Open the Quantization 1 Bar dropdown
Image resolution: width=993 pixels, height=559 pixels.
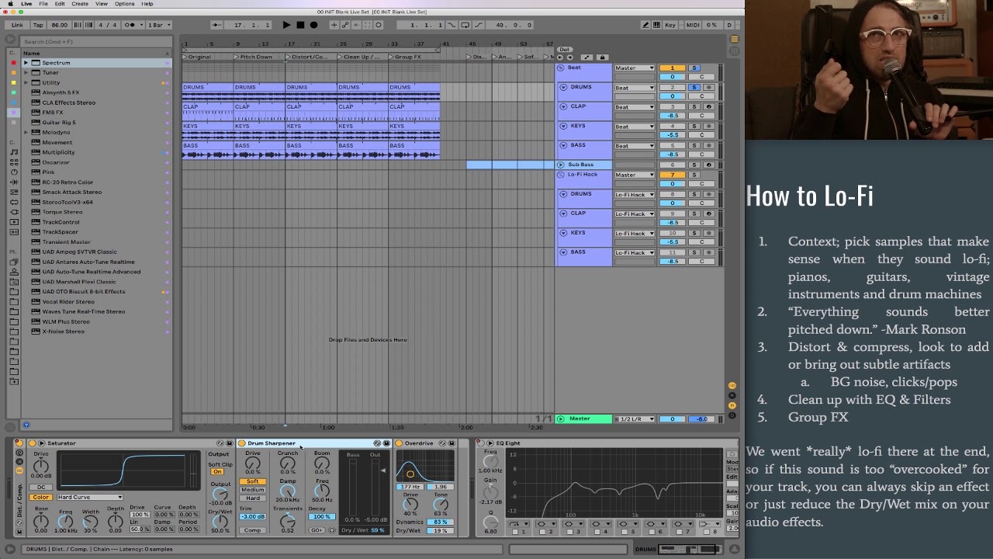pyautogui.click(x=159, y=25)
